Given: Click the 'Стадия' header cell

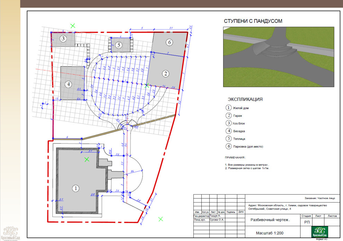Looking at the screenshot, I should click(306, 216).
